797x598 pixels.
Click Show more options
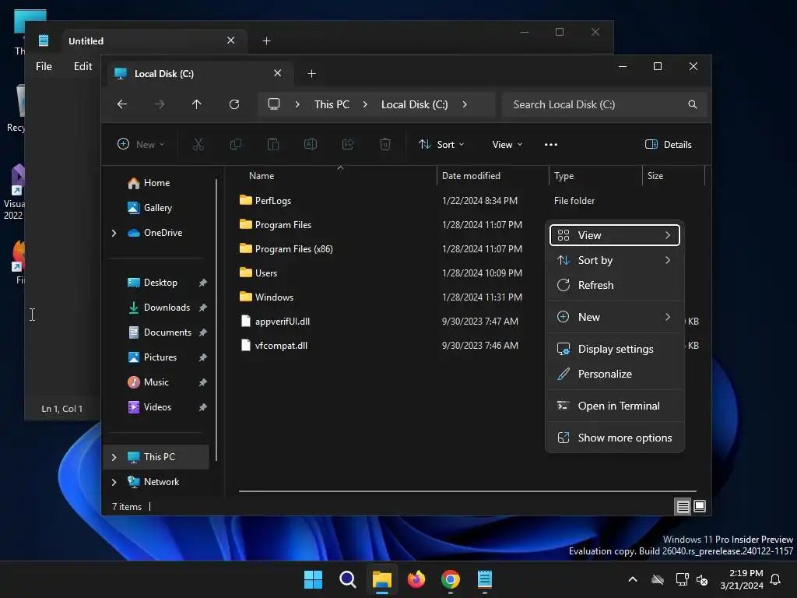615,438
